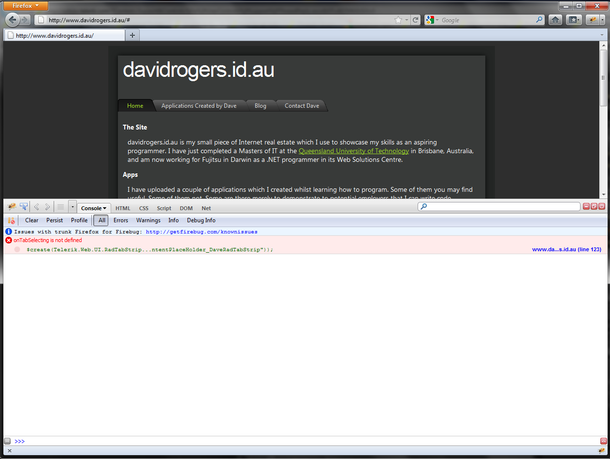Click the search bar magnifier icon
This screenshot has height=459, width=610.
click(539, 20)
